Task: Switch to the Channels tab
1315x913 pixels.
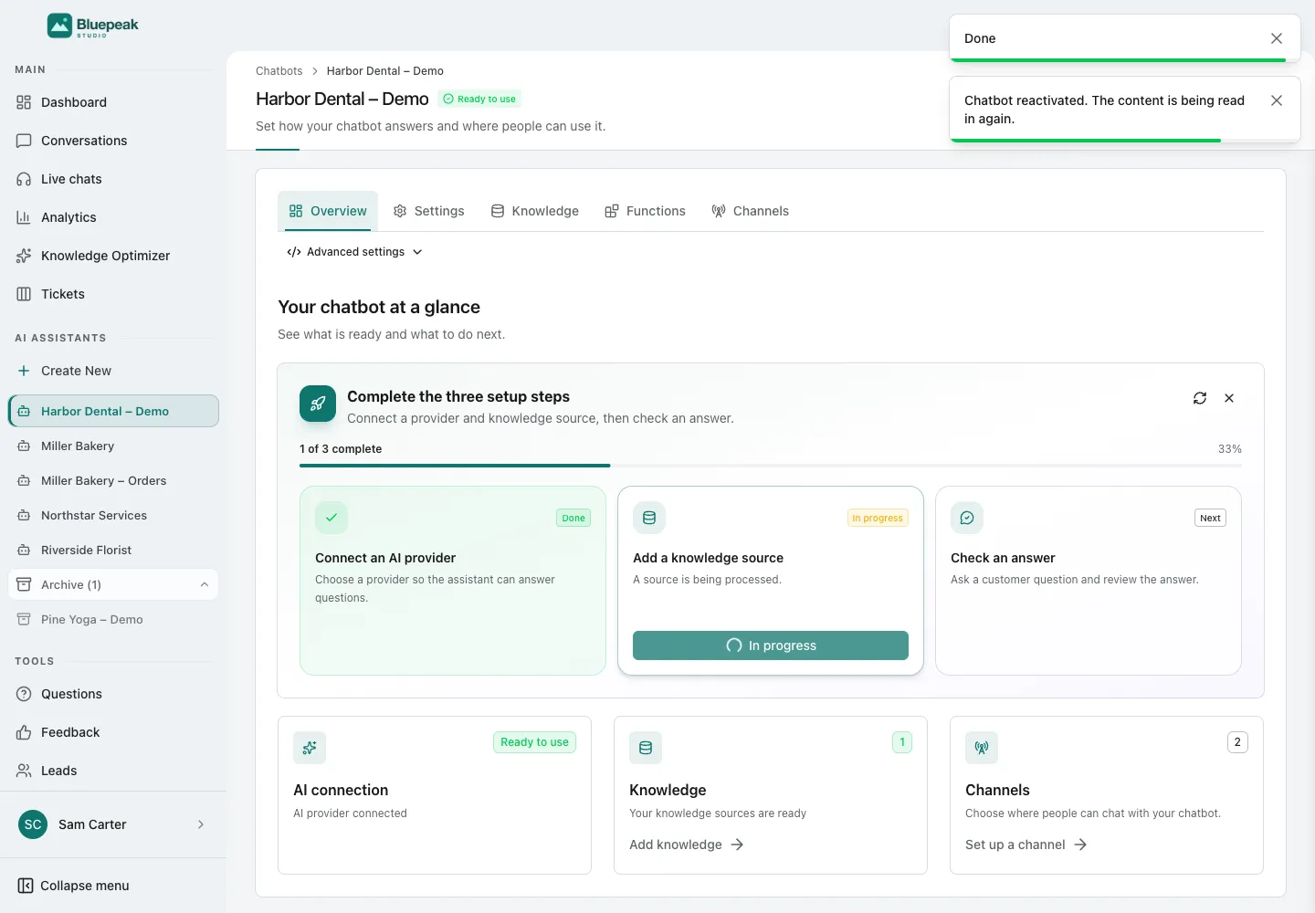Action: click(x=750, y=211)
